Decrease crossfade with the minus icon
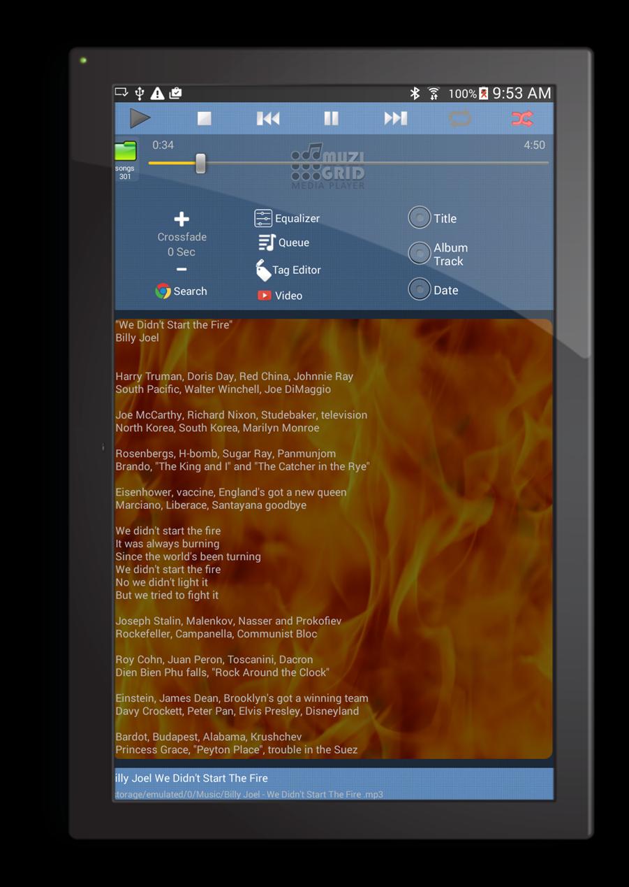 coord(182,270)
